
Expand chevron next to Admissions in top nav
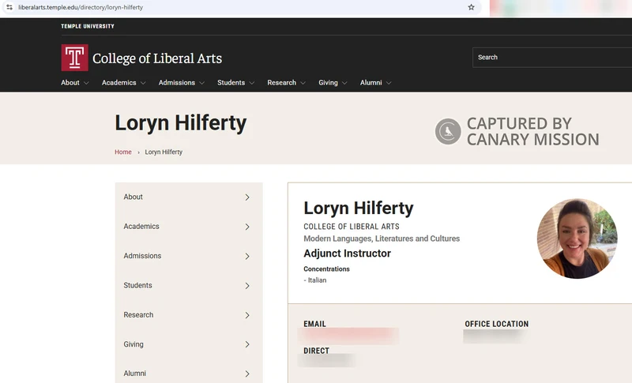pos(202,83)
